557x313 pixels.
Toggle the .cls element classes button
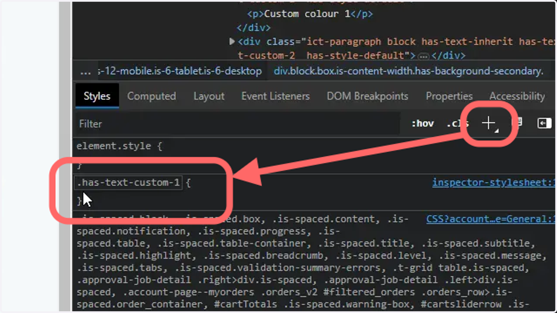tap(457, 124)
